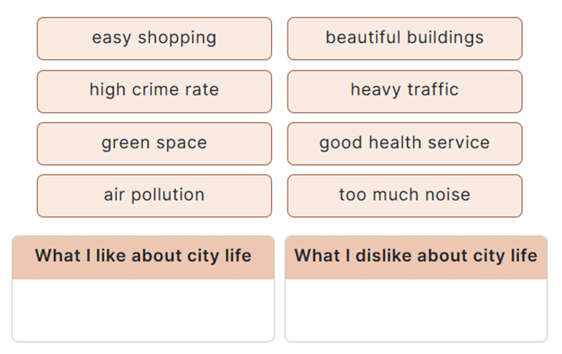The height and width of the screenshot is (354, 562).
Task: Select the 'easy shopping' card
Action: pyautogui.click(x=154, y=38)
